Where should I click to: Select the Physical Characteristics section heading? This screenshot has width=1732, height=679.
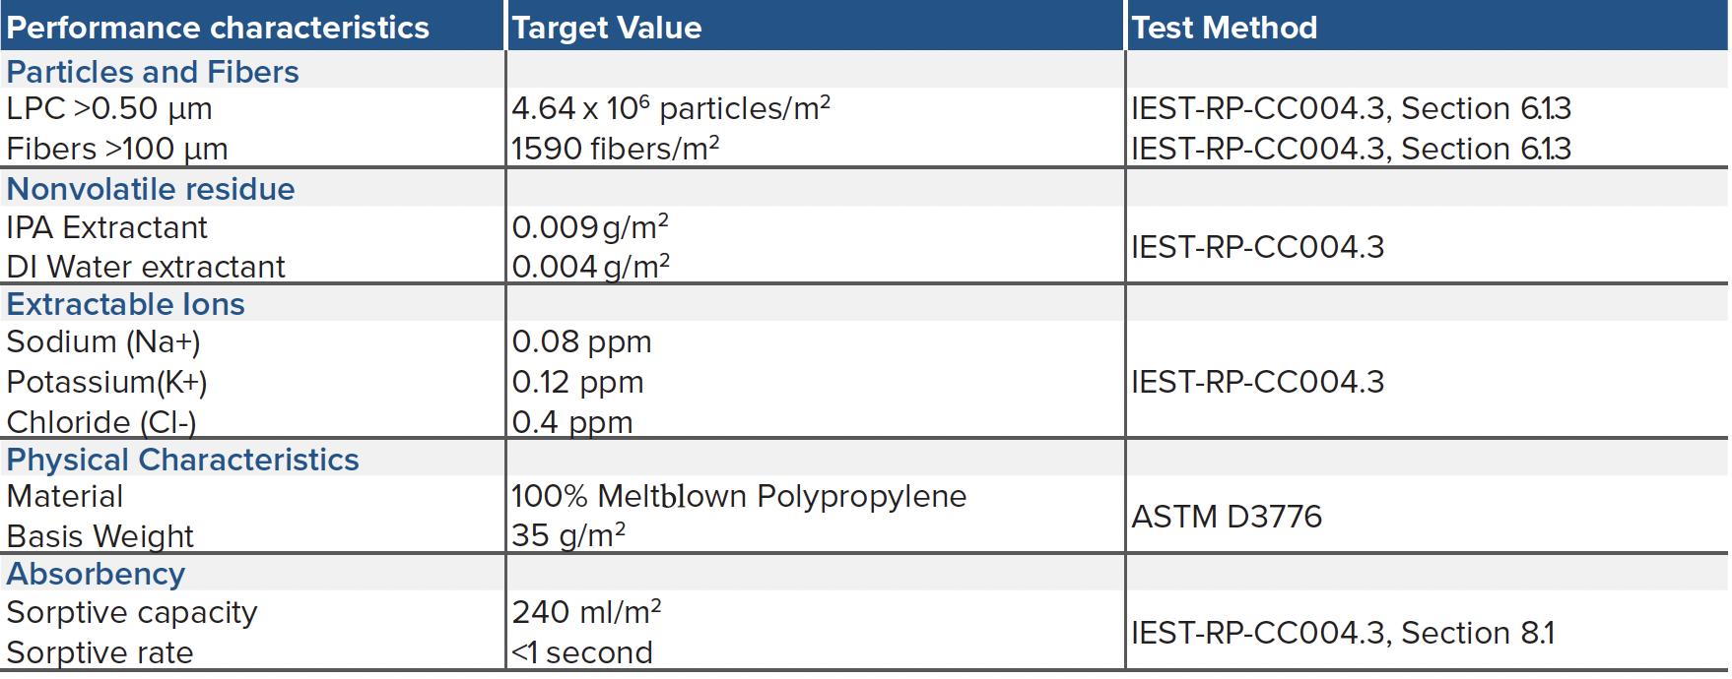pyautogui.click(x=182, y=460)
